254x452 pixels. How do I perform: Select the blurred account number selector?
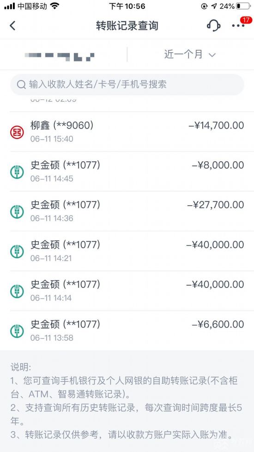pos(59,55)
